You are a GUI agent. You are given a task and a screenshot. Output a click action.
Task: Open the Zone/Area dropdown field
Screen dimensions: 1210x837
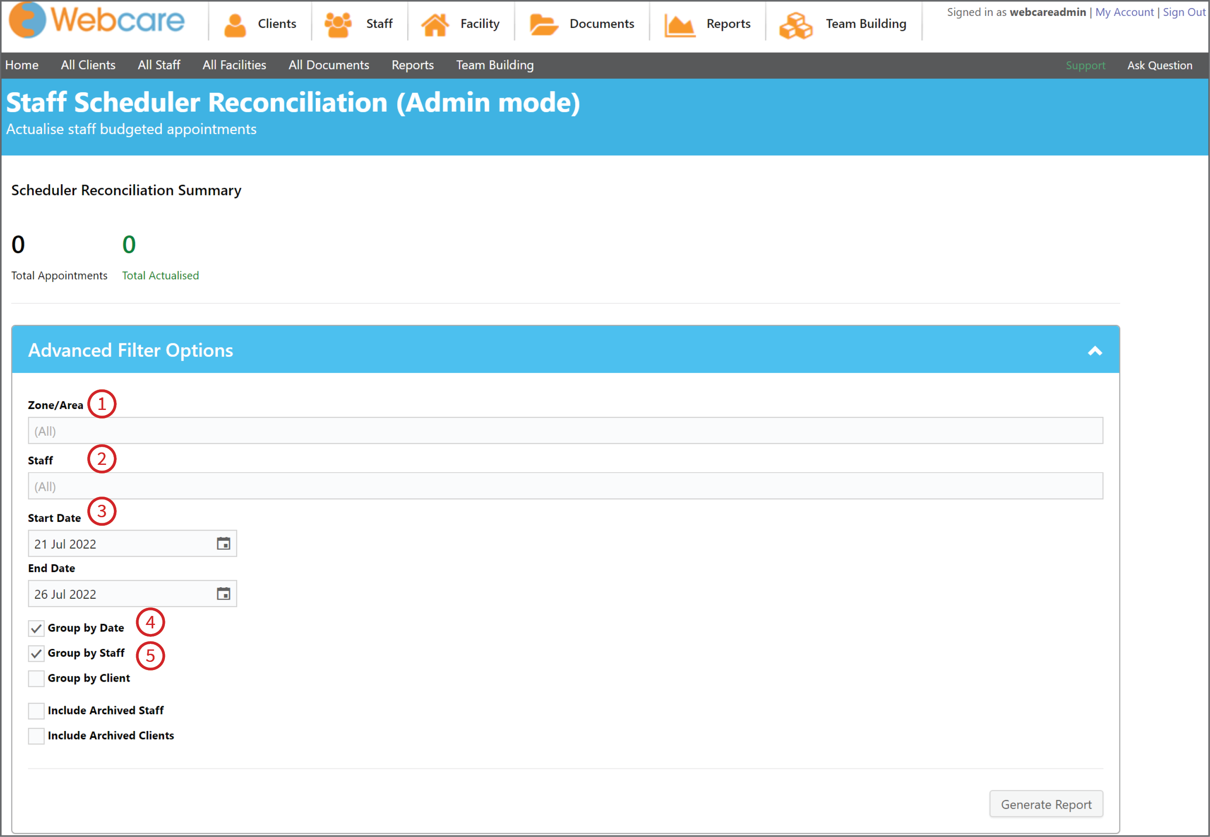point(565,431)
